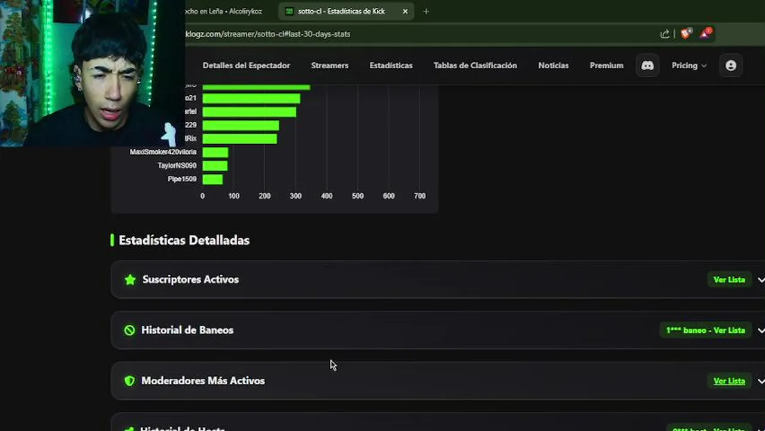
Task: Open the Discord icon link
Action: pyautogui.click(x=647, y=65)
